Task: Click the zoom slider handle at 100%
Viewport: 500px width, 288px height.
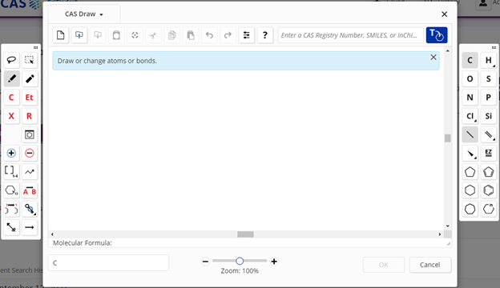Action: (x=240, y=261)
